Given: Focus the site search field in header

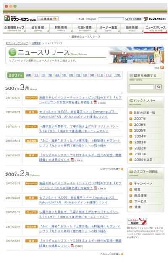Looking at the screenshot, I should 111,19.
